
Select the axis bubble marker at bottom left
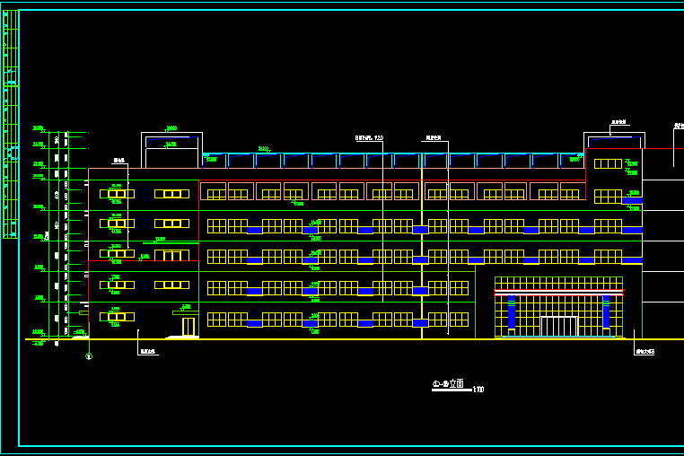point(88,356)
